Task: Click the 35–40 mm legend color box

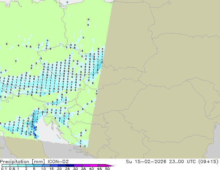Action: pyautogui.click(x=86, y=165)
